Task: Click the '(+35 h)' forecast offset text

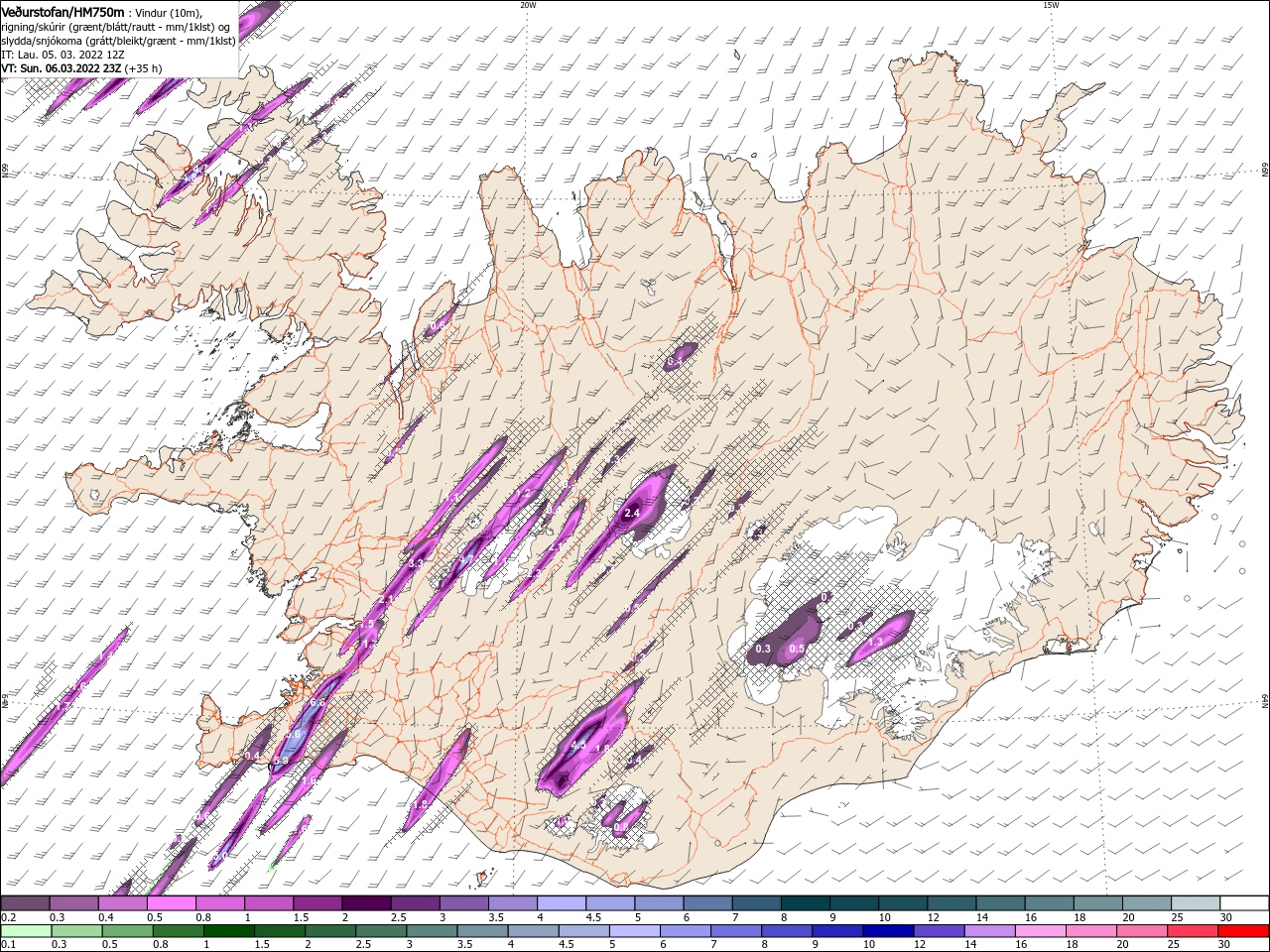Action: click(x=144, y=68)
